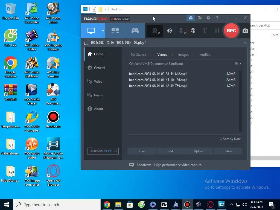This screenshot has height=210, width=280.
Task: Open the Image settings section
Action: click(x=103, y=95)
